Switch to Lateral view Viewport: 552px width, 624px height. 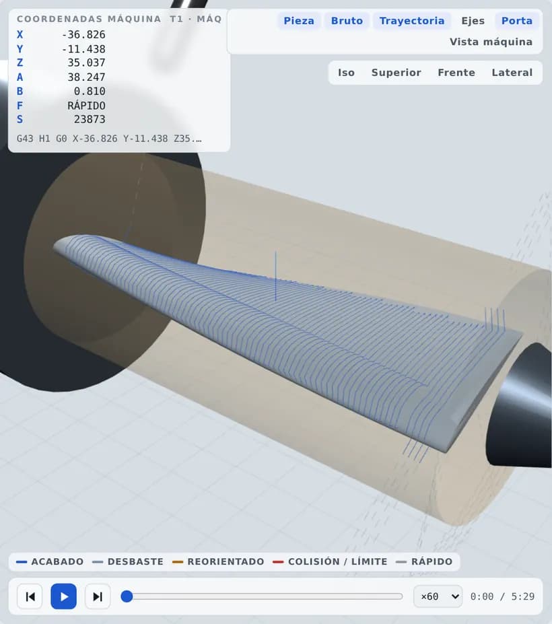[x=512, y=73]
